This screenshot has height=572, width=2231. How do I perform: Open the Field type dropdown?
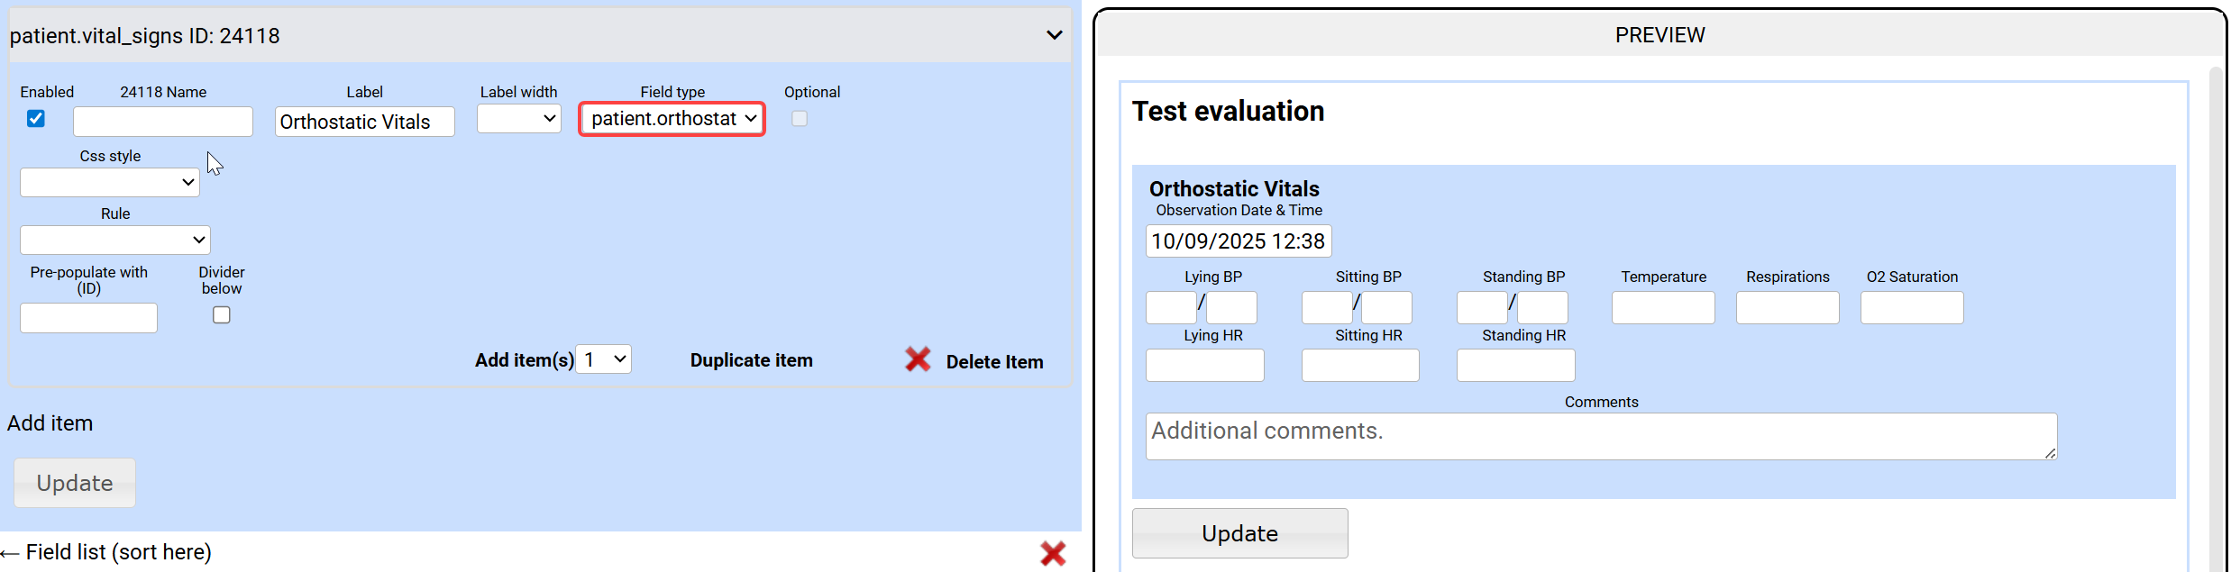coord(672,119)
